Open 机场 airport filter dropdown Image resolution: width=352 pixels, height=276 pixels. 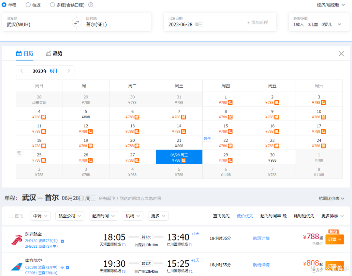pos(133,216)
